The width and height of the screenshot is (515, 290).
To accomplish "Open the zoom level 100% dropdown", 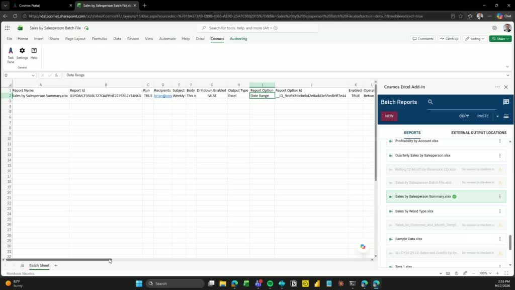I will [x=485, y=273].
